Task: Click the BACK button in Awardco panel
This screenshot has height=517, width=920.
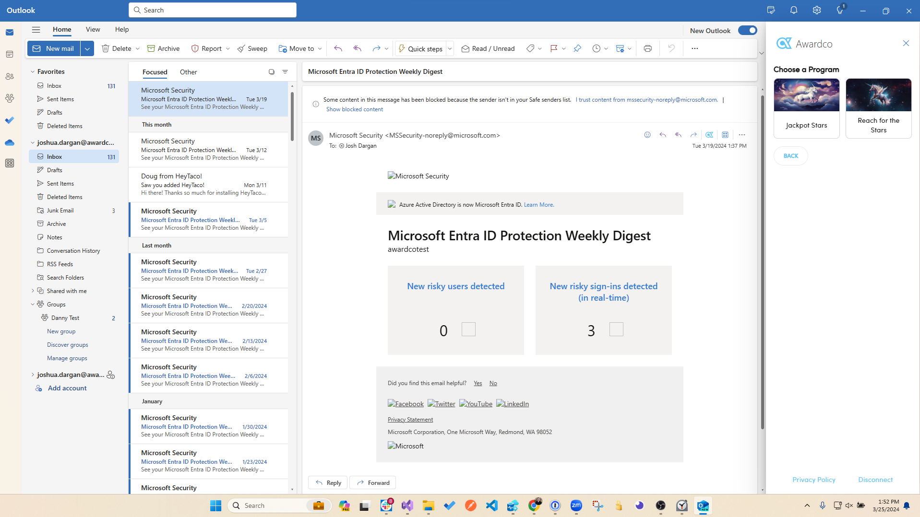Action: pos(790,156)
